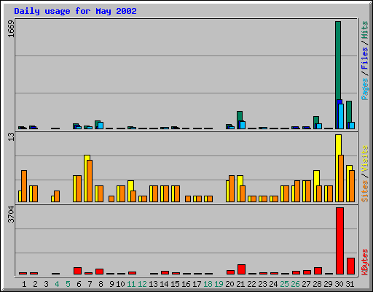
Task: Click the orange Sites bar for day 1
Action: click(24, 186)
